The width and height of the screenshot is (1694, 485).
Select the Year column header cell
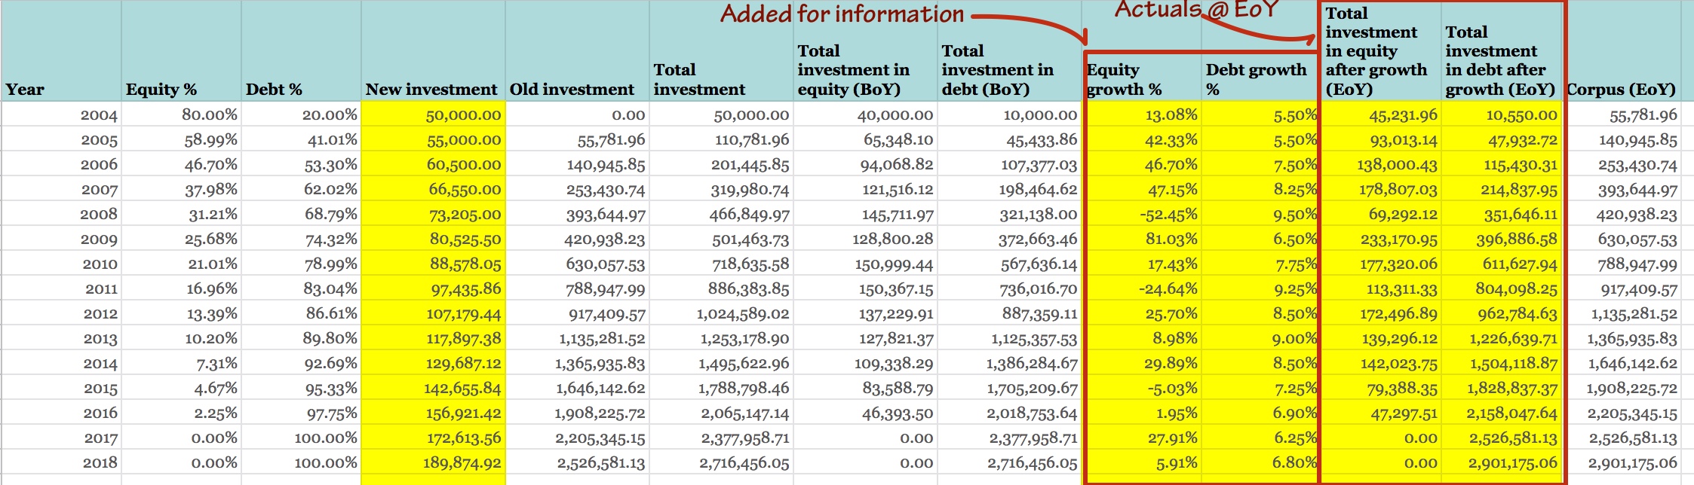[61, 51]
